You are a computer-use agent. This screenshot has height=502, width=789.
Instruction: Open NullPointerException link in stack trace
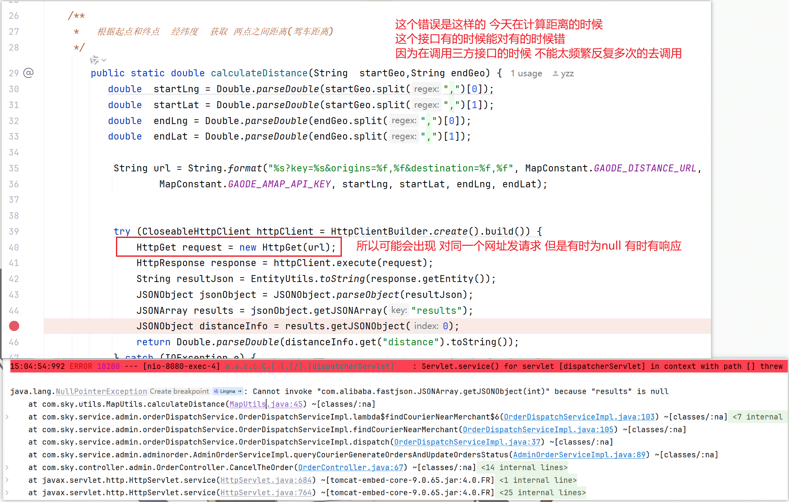pyautogui.click(x=101, y=391)
